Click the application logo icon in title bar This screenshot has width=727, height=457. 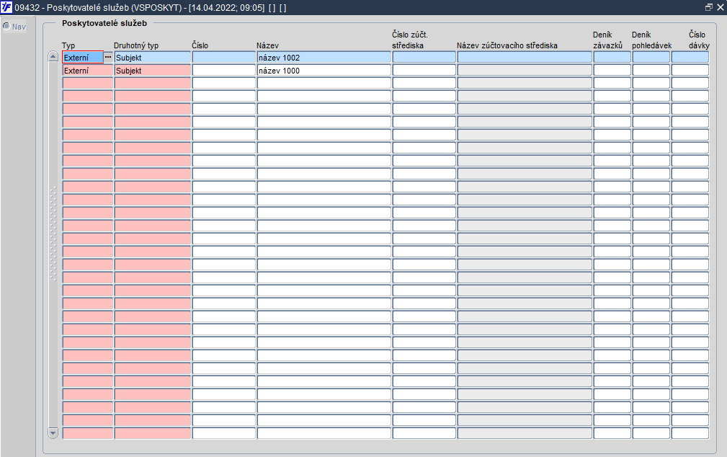coord(6,7)
